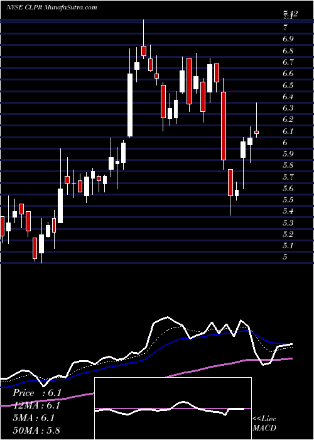Click the price axis label '6.7'

click(x=288, y=62)
